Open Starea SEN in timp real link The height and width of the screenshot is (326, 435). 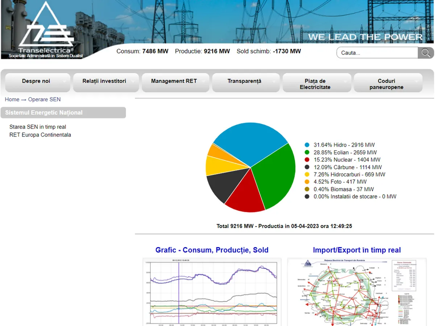click(38, 127)
